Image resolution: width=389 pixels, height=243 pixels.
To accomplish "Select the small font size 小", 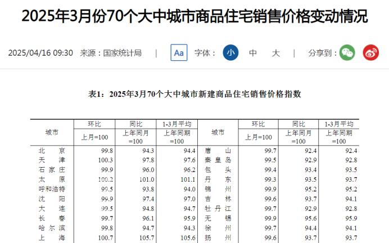I will click(230, 53).
